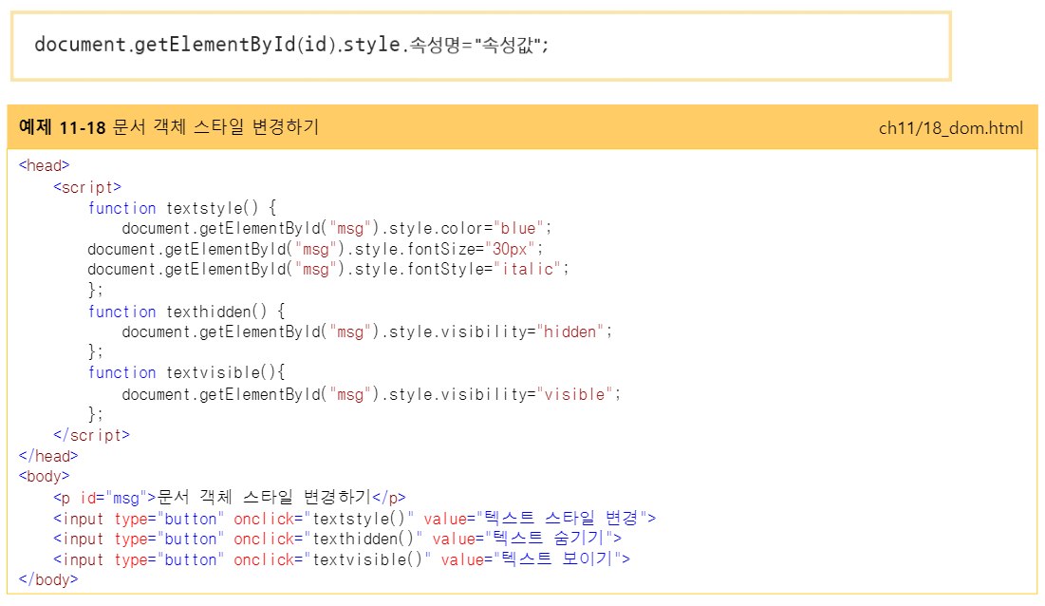Click the line setting visibility="hidden"
Screen dimensions: 1045x606
click(x=366, y=332)
